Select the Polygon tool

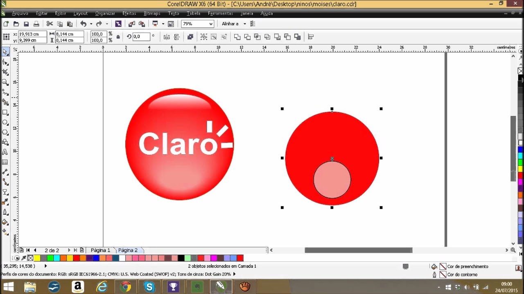(x=5, y=132)
